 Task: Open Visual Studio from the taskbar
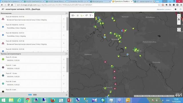pyautogui.click(x=94, y=100)
